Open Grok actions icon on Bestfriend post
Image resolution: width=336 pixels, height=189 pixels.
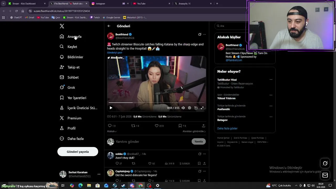coord(200,34)
